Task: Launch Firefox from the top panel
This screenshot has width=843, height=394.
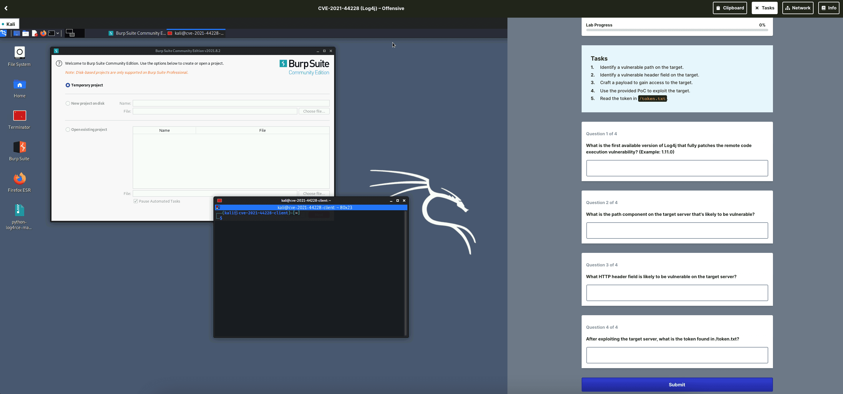Action: (x=43, y=33)
